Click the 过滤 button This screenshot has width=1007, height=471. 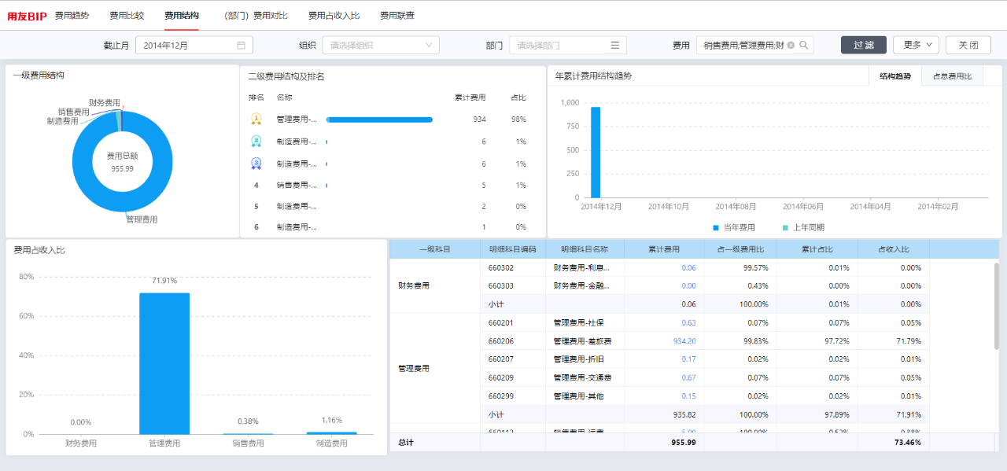point(864,46)
